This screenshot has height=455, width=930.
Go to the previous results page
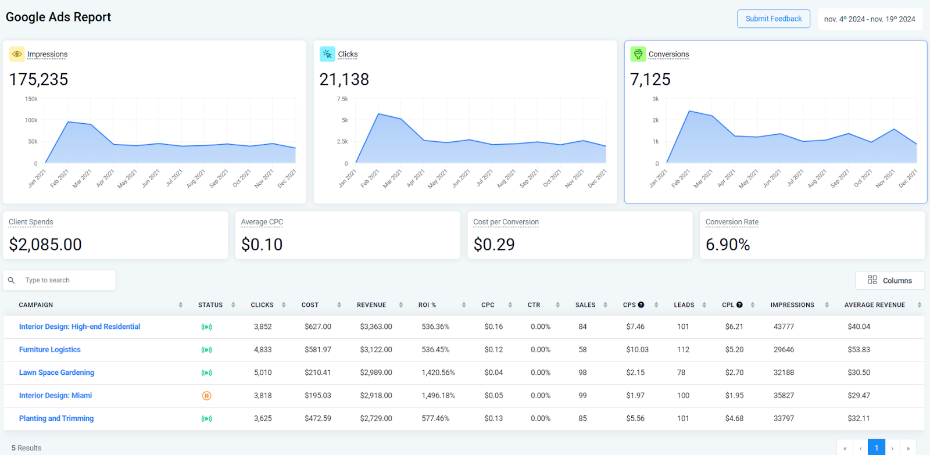[861, 448]
